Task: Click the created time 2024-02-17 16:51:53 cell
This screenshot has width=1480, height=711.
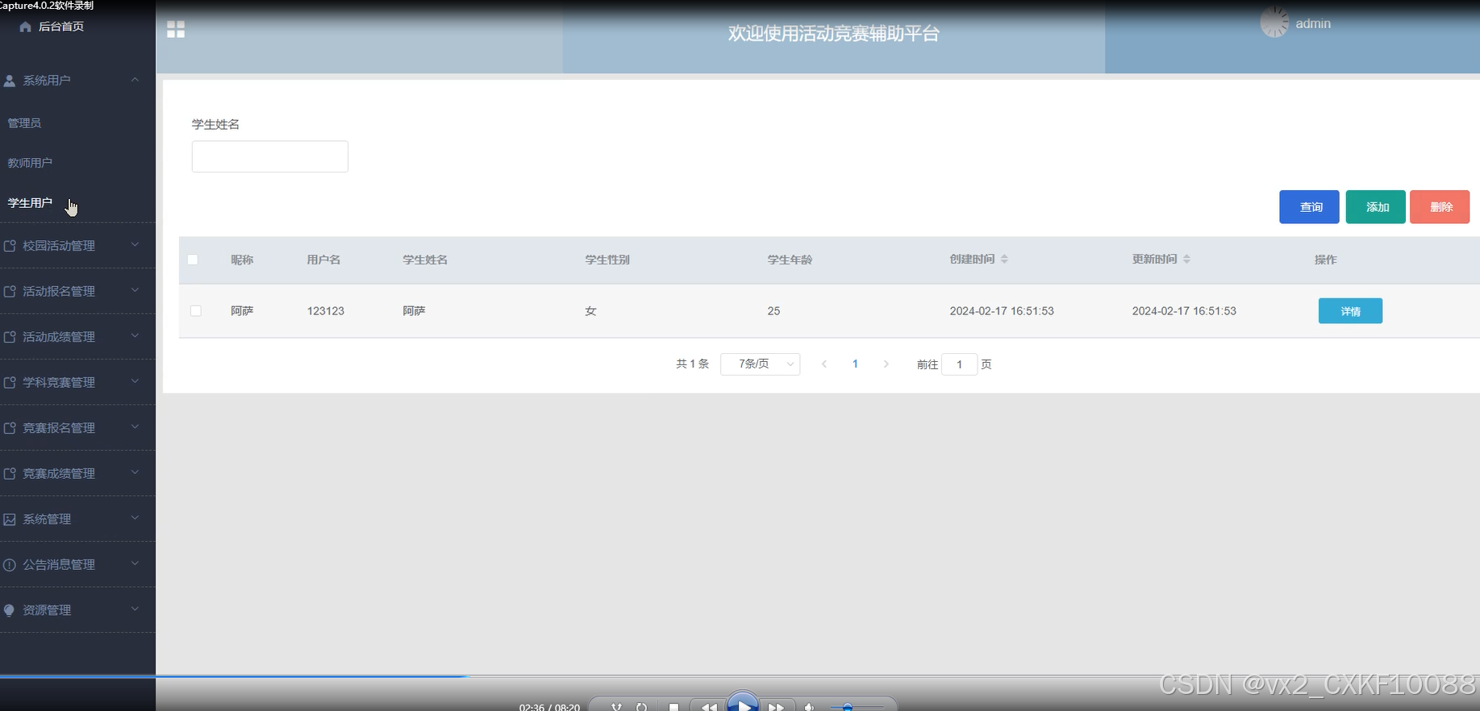Action: tap(1002, 311)
